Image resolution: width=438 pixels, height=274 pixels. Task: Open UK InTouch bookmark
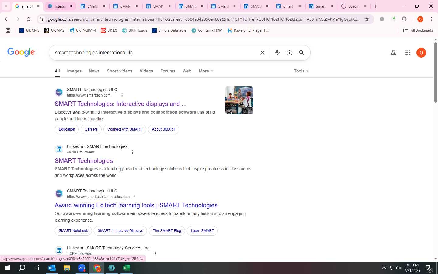(134, 30)
